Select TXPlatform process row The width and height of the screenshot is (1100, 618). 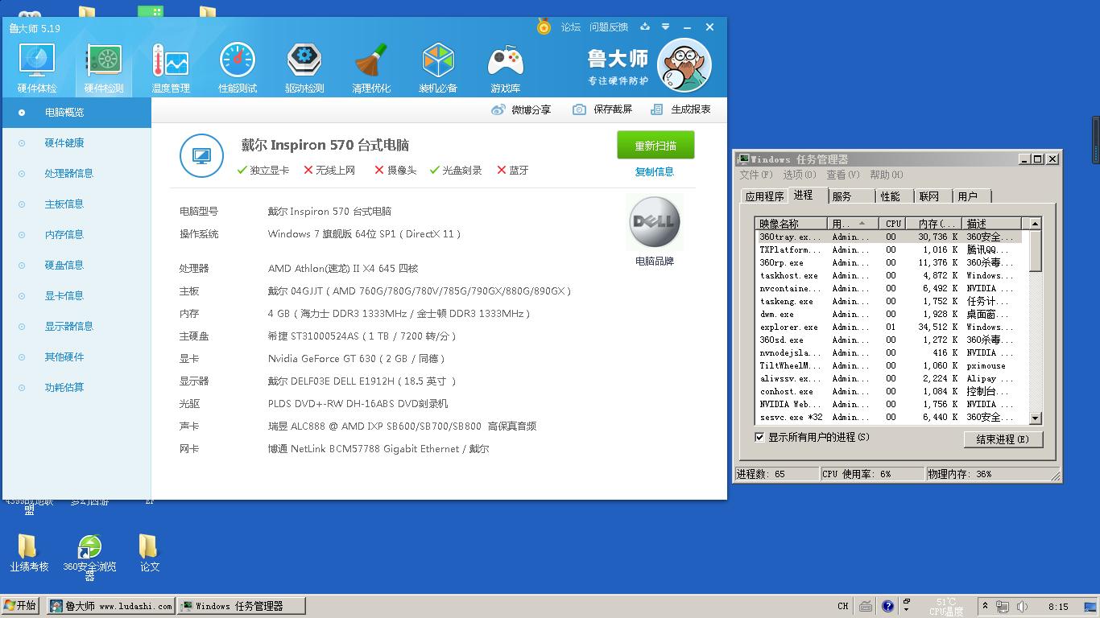[889, 250]
